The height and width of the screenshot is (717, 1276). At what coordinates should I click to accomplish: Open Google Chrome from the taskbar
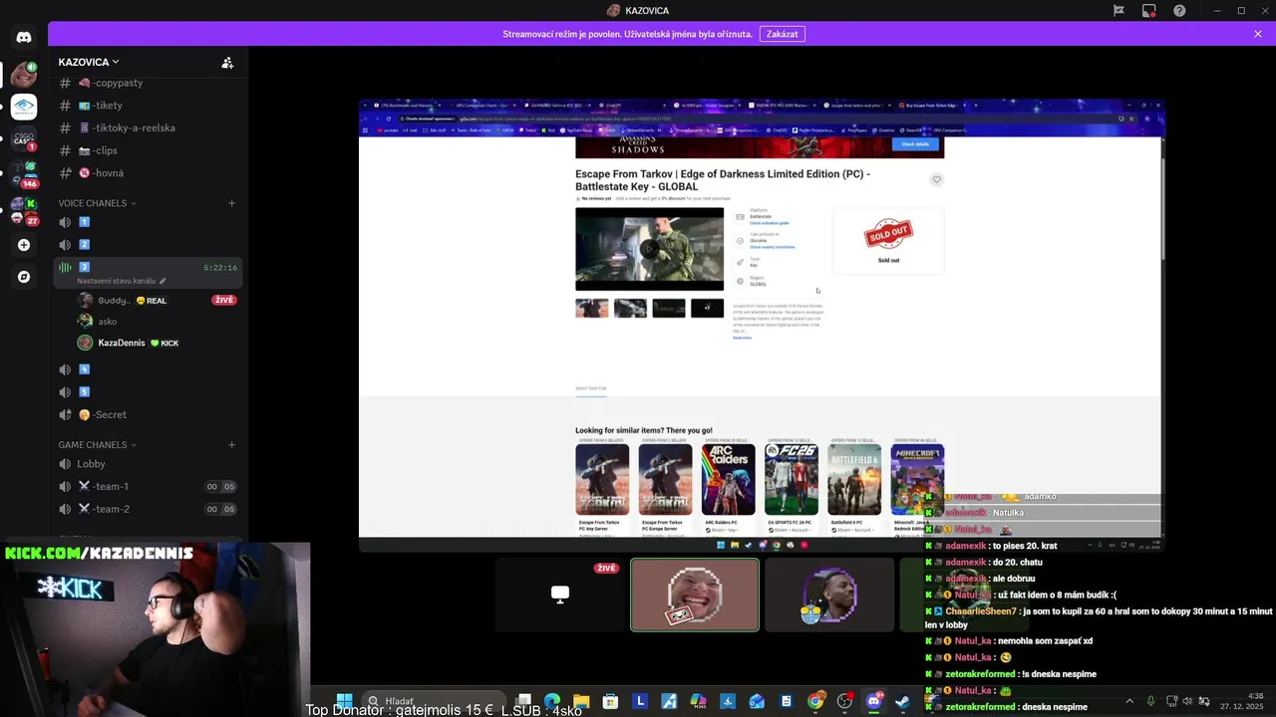tap(815, 701)
